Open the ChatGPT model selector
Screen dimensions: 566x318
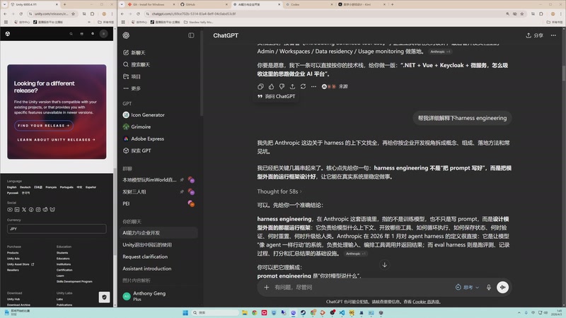(226, 35)
